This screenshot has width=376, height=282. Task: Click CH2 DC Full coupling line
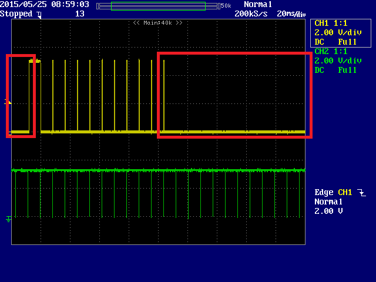335,70
